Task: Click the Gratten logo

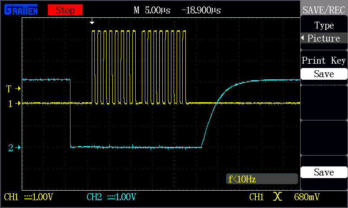Action: [21, 10]
